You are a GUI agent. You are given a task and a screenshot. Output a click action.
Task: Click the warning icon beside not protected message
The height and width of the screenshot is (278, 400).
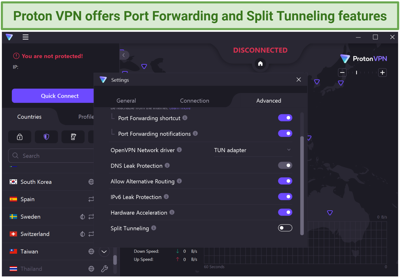click(16, 56)
